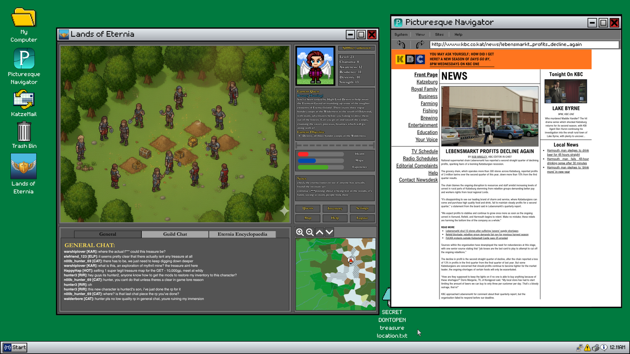Log out of Lands of Eternia
Screen dimensions: 630x354
coord(362,218)
